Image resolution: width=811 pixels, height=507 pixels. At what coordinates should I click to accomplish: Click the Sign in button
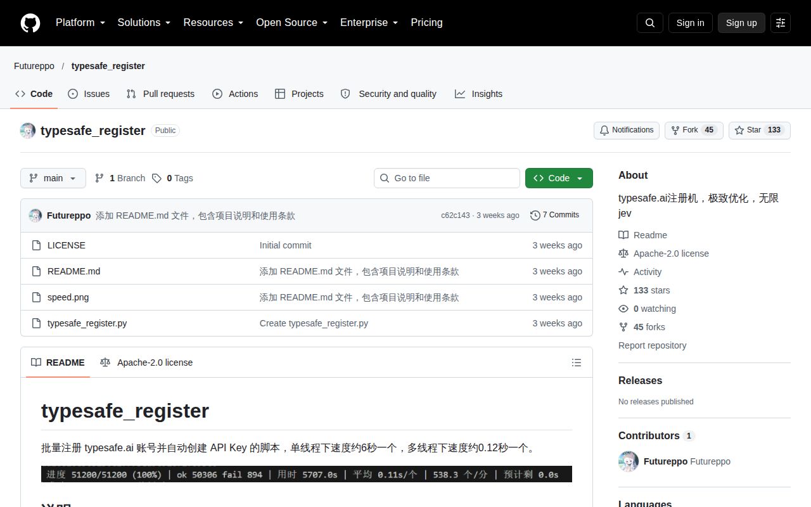[690, 23]
